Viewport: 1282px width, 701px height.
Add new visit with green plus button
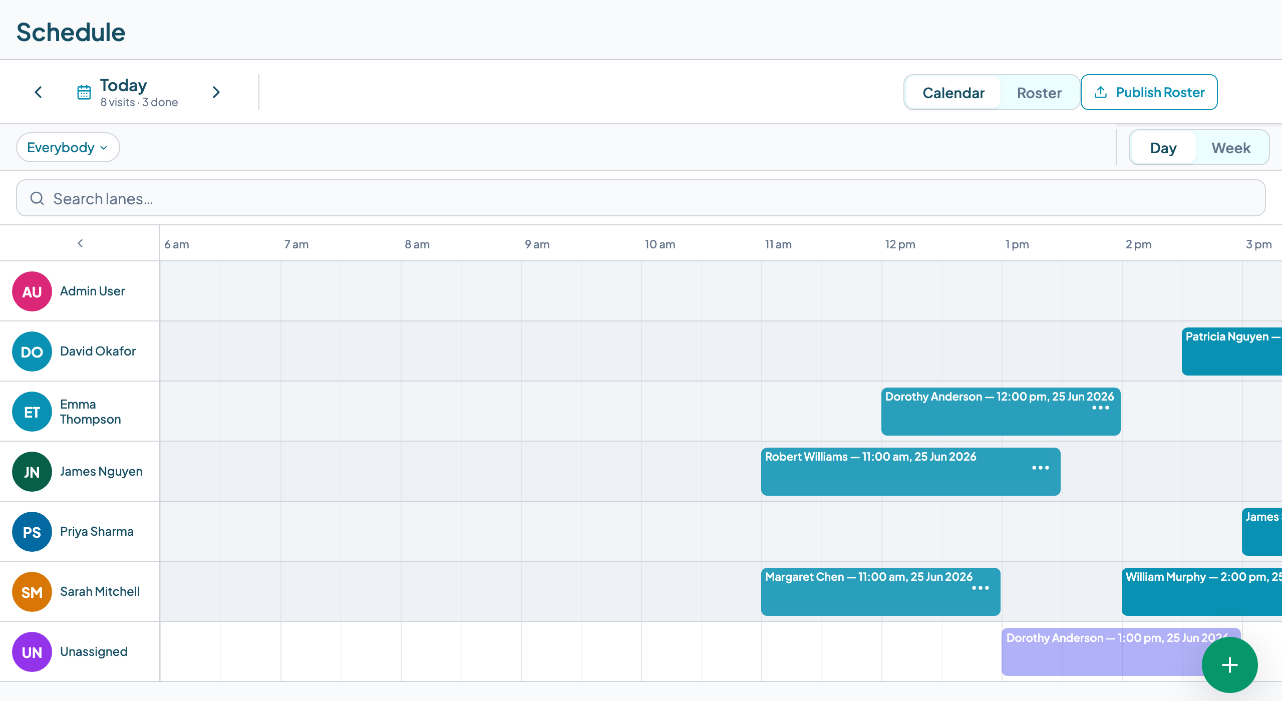[1230, 665]
